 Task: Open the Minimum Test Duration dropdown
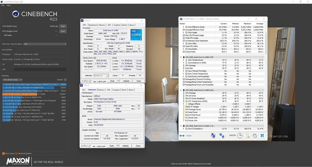[x=45, y=44]
